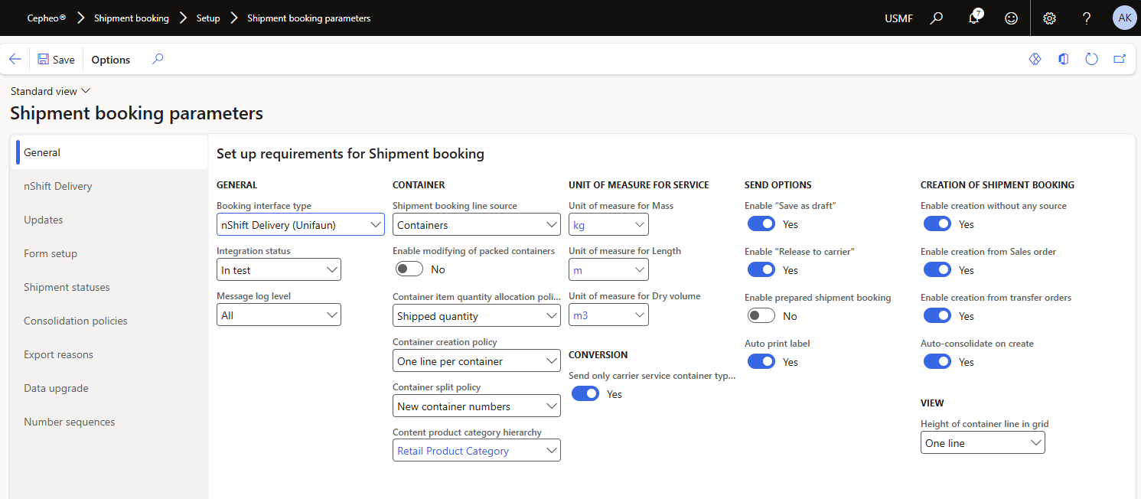Image resolution: width=1141 pixels, height=499 pixels.
Task: Toggle Enable modifying of packed containers
Action: 409,269
